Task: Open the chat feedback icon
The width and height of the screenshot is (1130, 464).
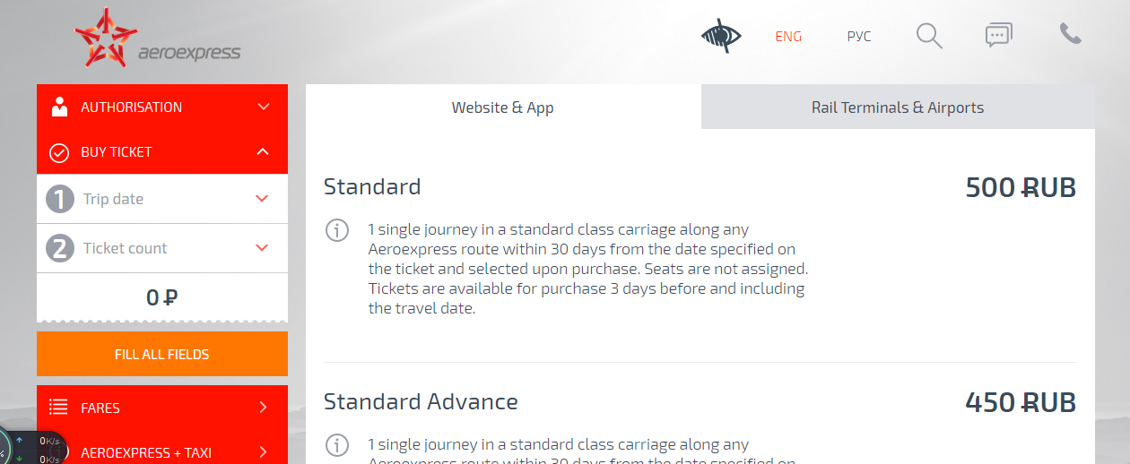Action: point(998,36)
